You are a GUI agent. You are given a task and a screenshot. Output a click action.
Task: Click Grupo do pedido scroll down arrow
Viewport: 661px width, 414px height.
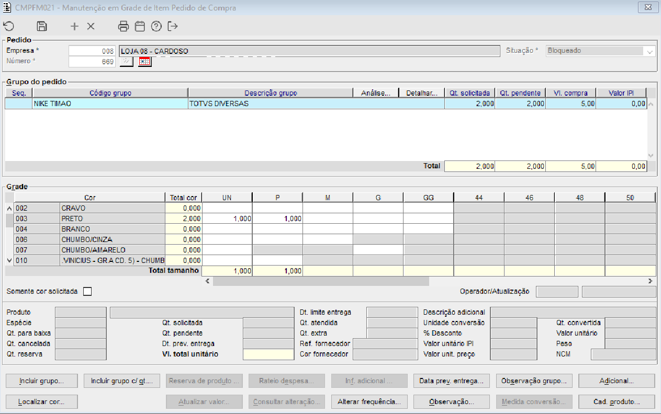click(651, 155)
